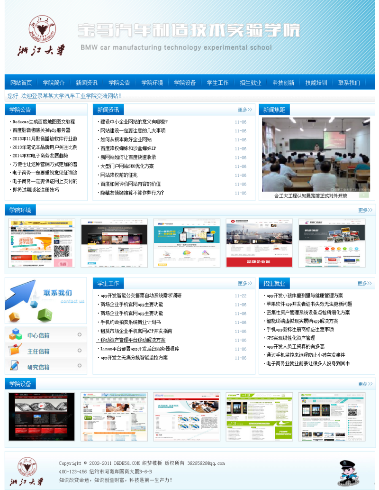Select the radio circle beside 研究信箱
This screenshot has height=490, width=379.
[x=80, y=365]
